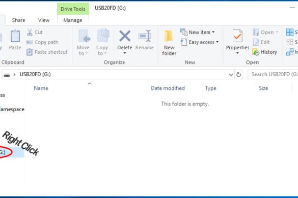
Task: Switch to the View tab
Action: point(44,20)
